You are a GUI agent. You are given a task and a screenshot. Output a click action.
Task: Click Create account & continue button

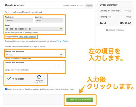pyautogui.click(x=80, y=100)
